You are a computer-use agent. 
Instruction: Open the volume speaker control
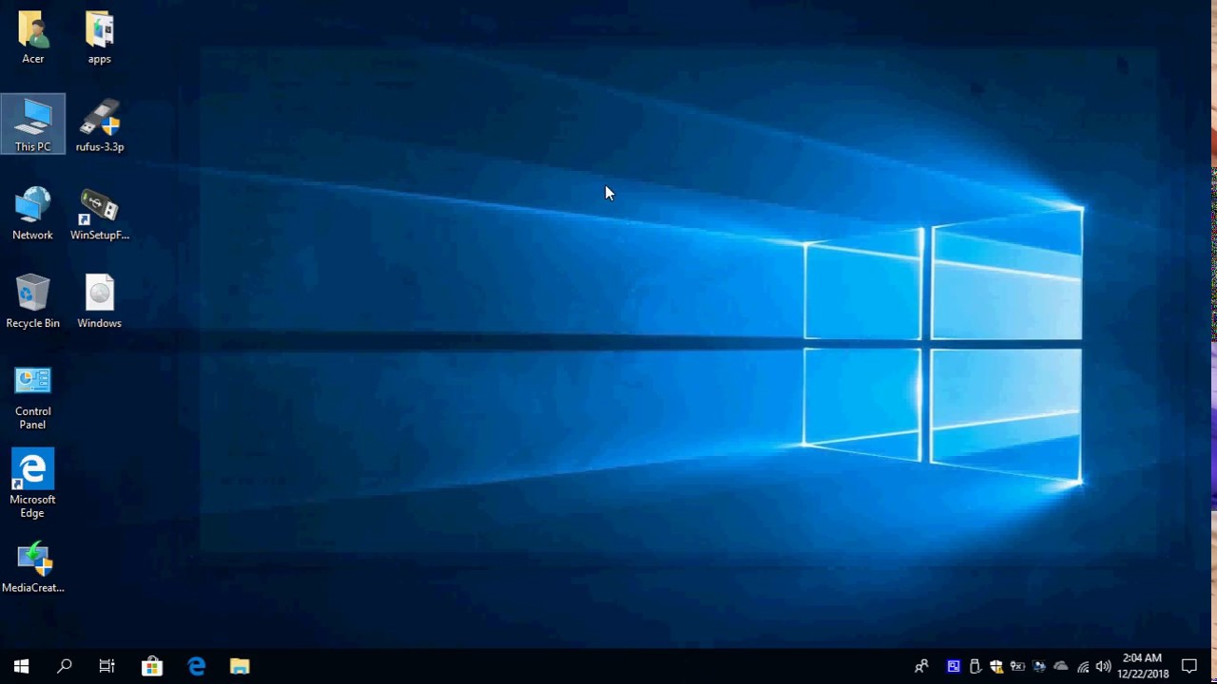(1104, 666)
